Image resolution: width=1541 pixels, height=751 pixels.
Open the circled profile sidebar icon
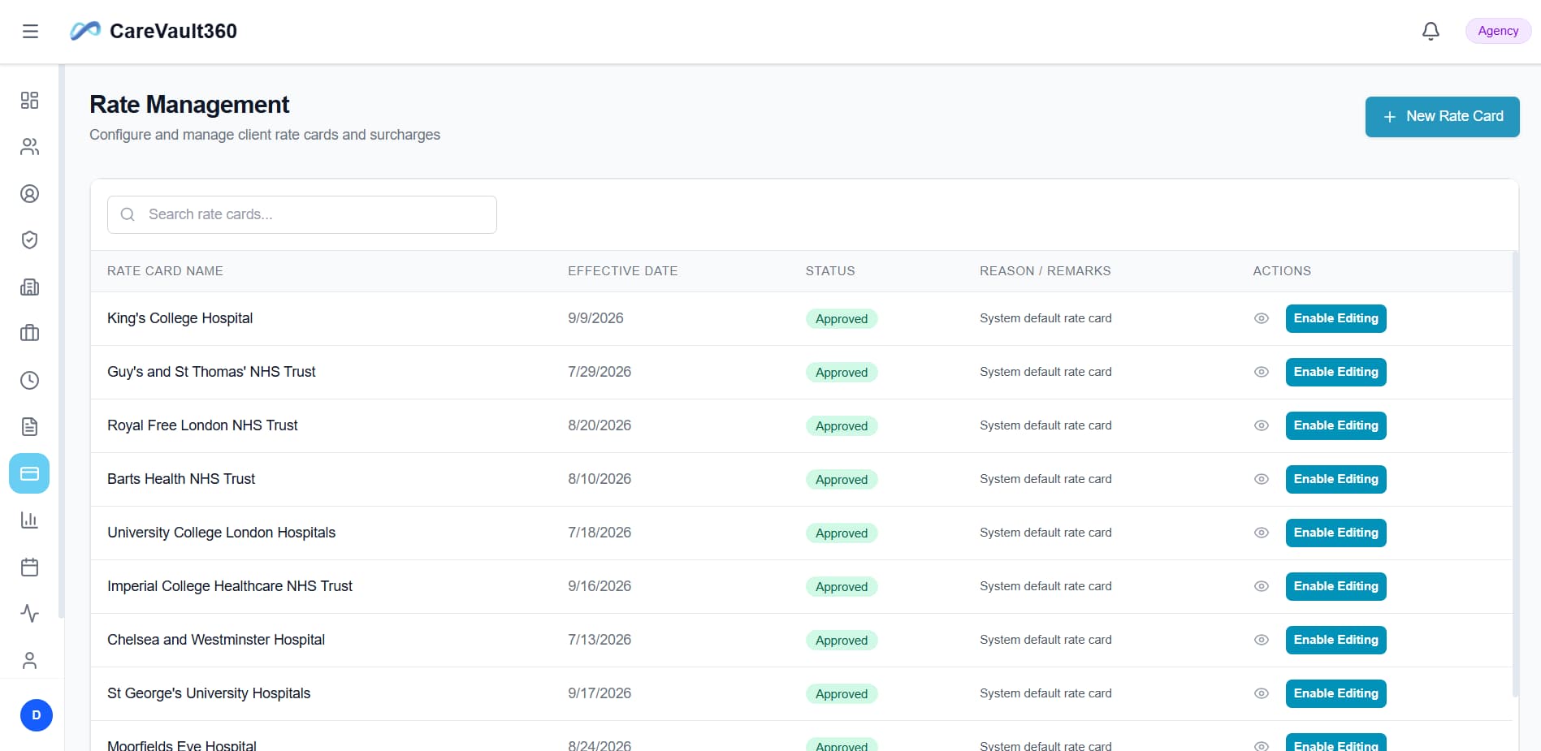(x=29, y=193)
